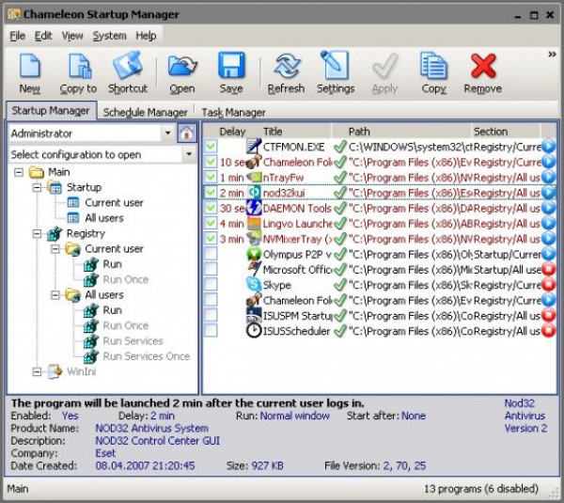Click the blue play icon on CTFMON.EXE row
Image resolution: width=564 pixels, height=503 pixels.
(548, 147)
